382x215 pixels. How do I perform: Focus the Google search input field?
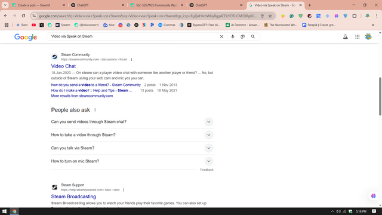coord(134,36)
